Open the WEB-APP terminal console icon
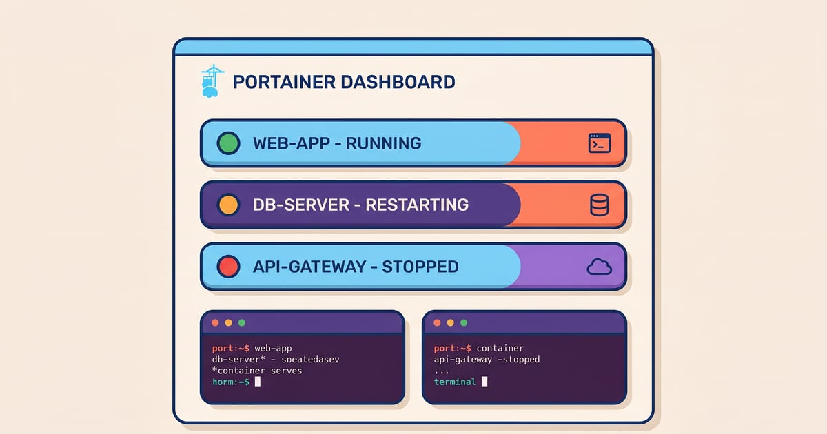 (599, 143)
